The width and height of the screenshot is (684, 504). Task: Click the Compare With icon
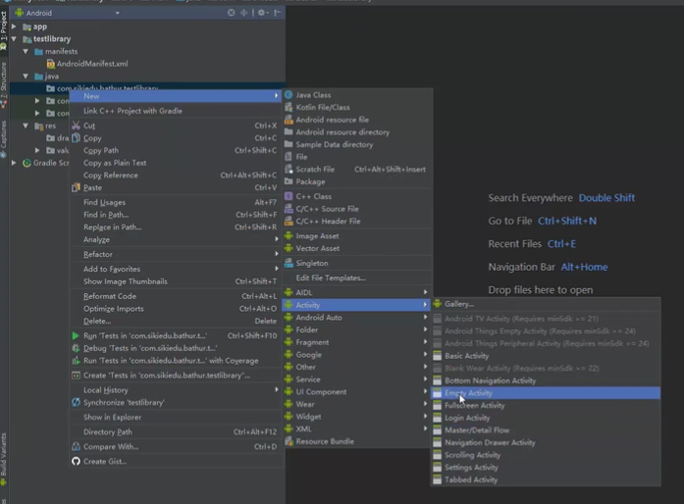(76, 446)
